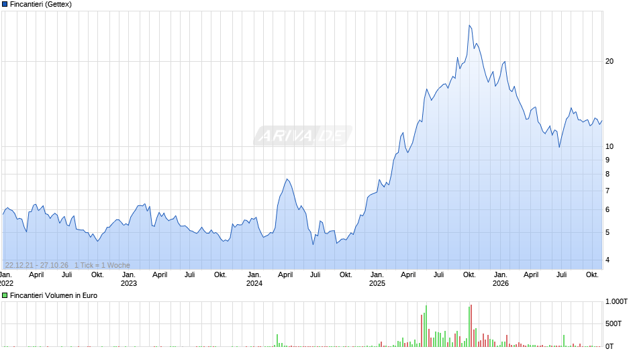Image resolution: width=631 pixels, height=353 pixels.
Task: Click the "6" price axis label
Action: 608,209
